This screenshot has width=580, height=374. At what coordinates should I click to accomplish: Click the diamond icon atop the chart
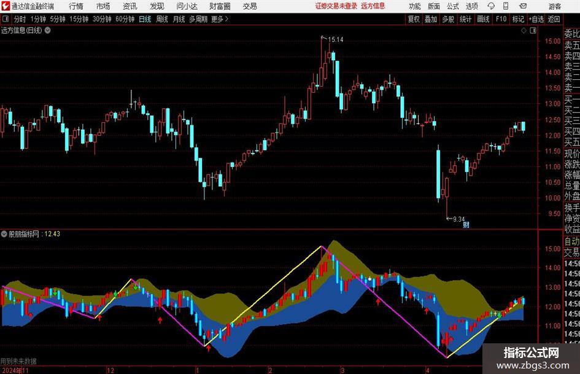[x=524, y=31]
